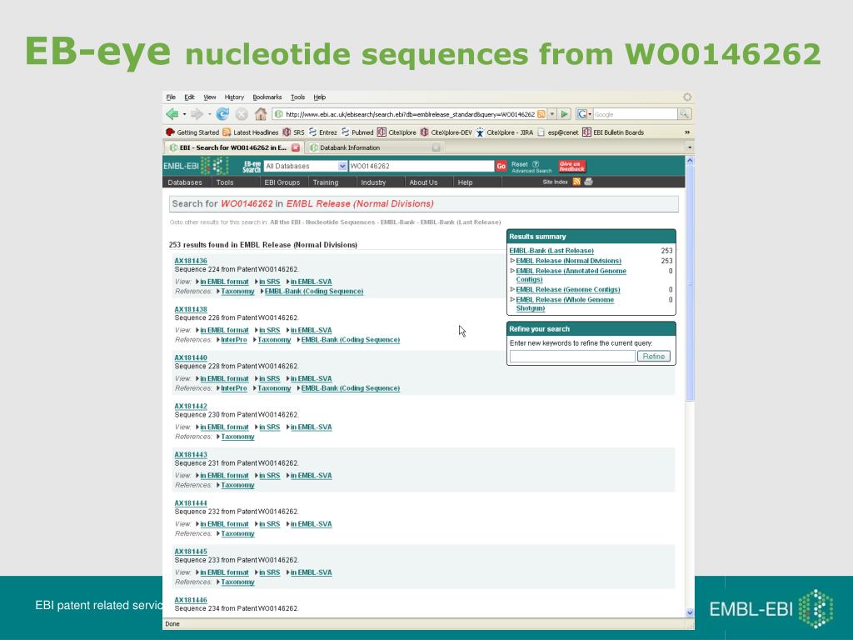View AX181442 in SRS link
The image size is (853, 640).
point(269,427)
